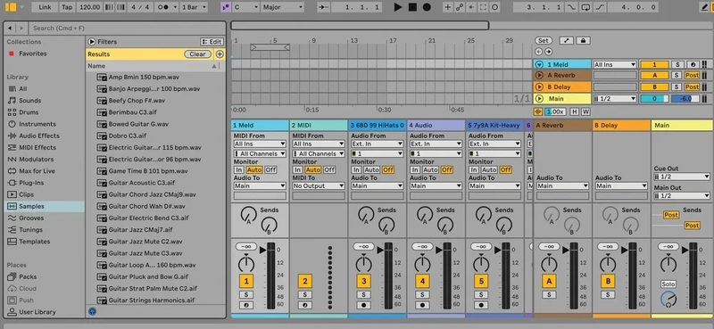
Task: Click the volume fader of track 5
Action: [505, 276]
